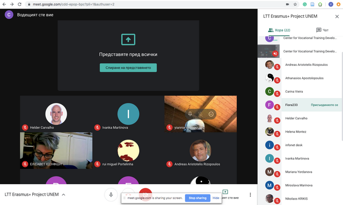The height and width of the screenshot is (205, 343).
Task: Open the Grammarly extension icon
Action: click(304, 4)
